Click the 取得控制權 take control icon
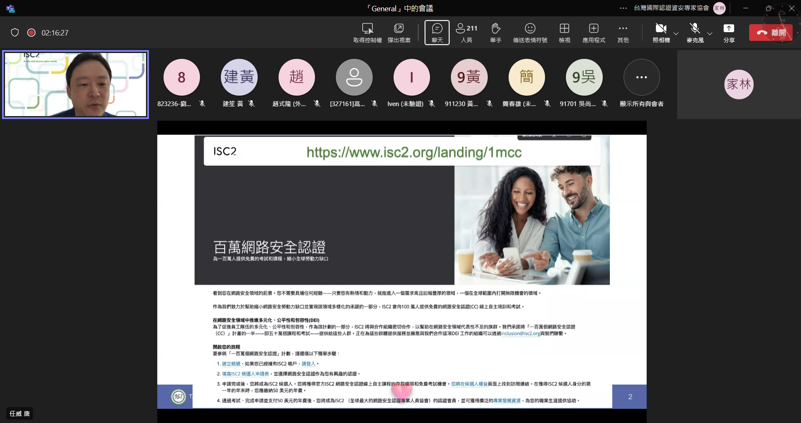This screenshot has width=801, height=423. click(367, 29)
